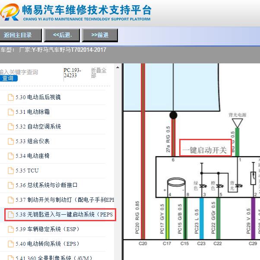Screen dimensions: 260x260
Task: Open 5.39 车辆稳定系统 (ESP) document
Action: point(48,229)
